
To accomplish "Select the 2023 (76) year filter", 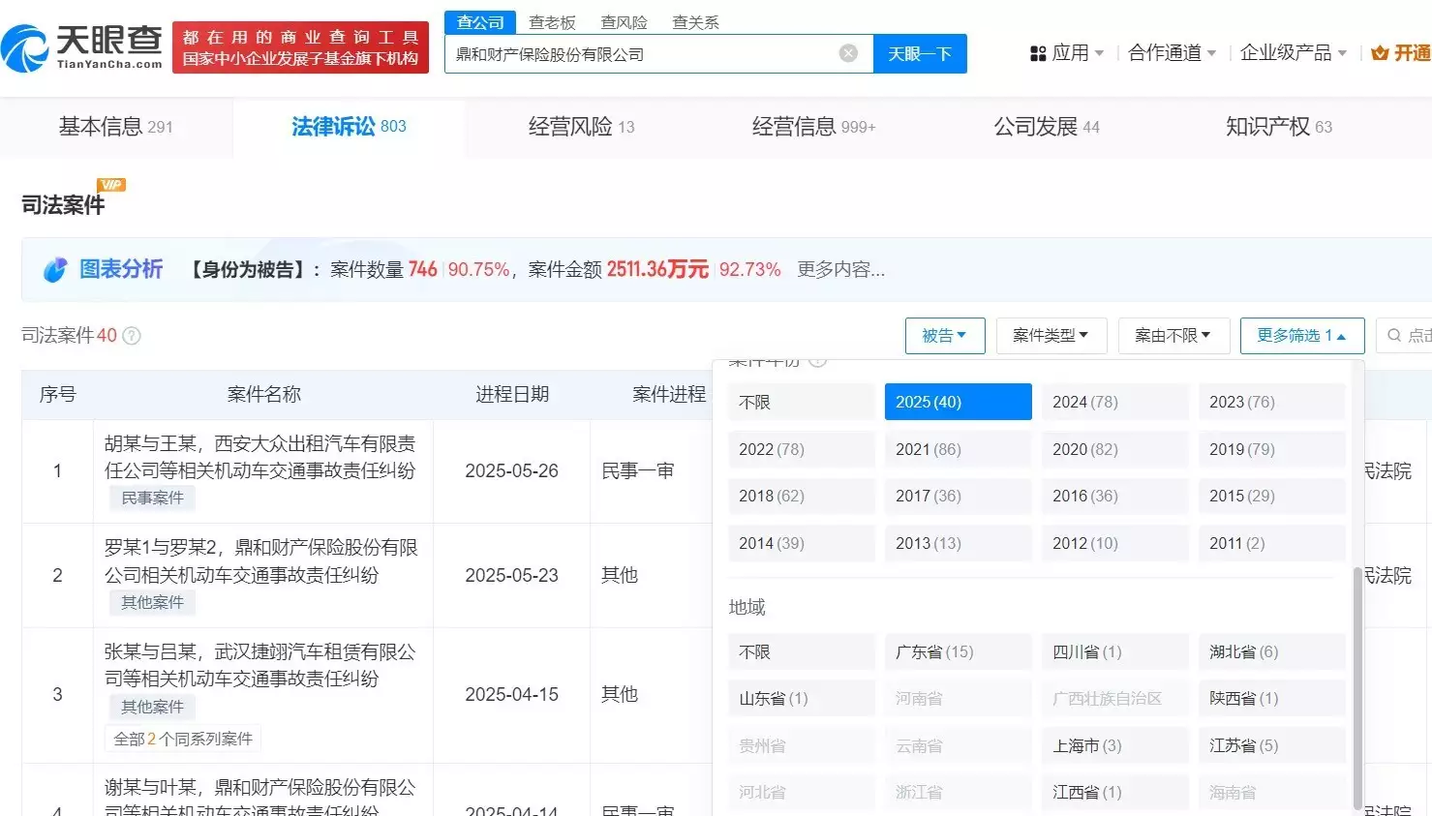I will click(x=1272, y=402).
